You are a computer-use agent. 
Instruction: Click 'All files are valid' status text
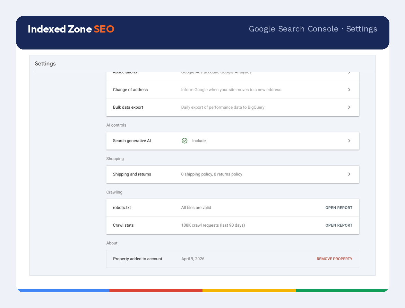[196, 208]
